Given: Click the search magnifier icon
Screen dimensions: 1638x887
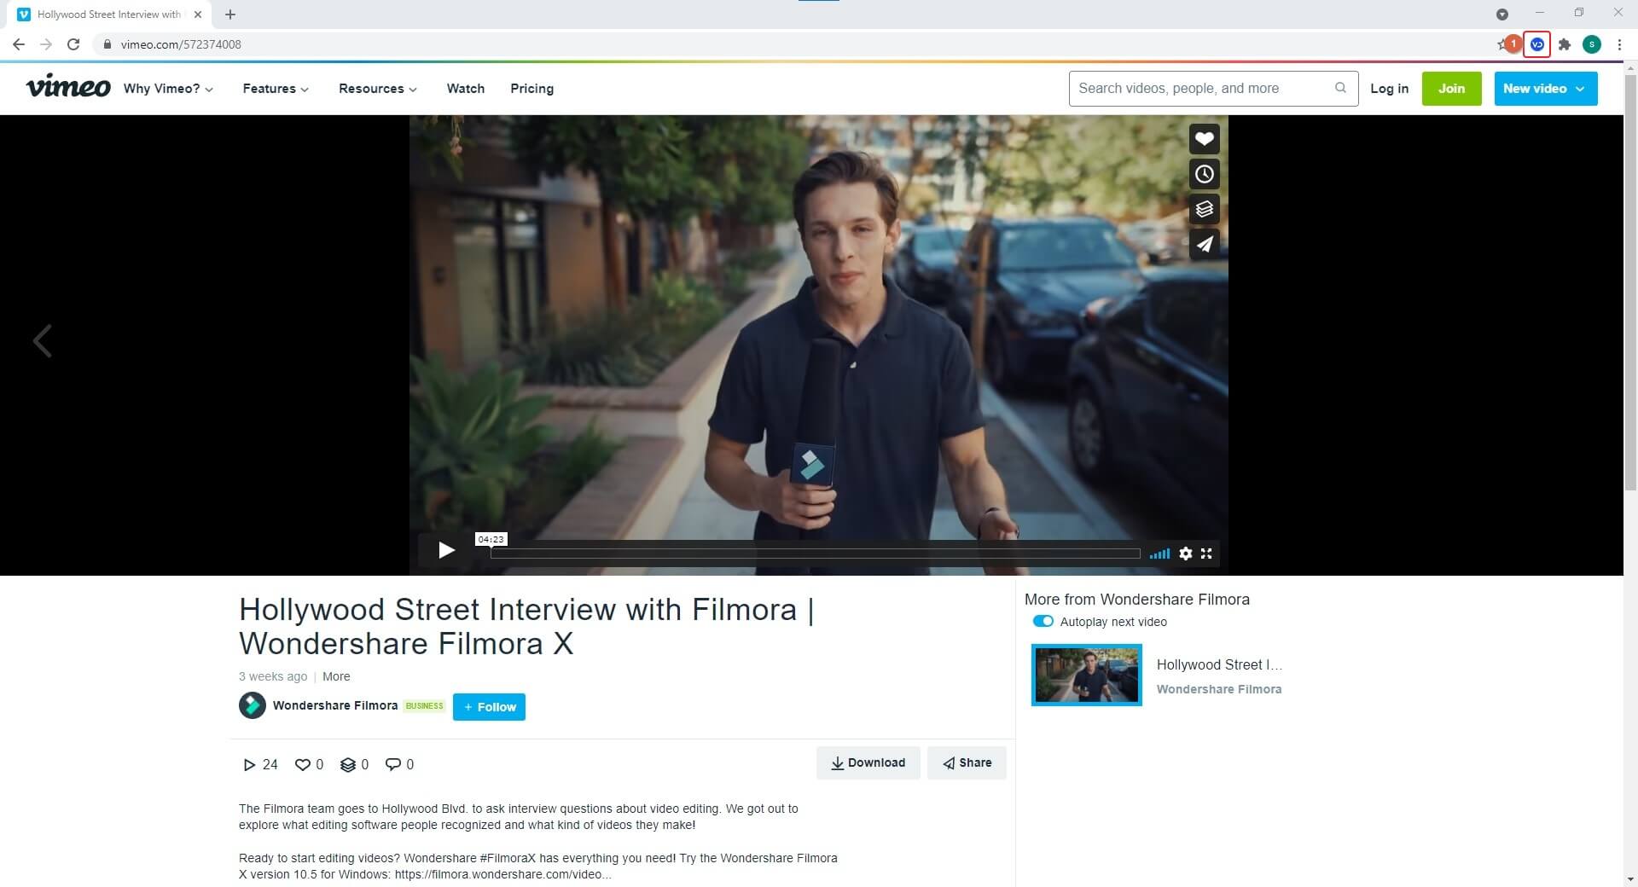Looking at the screenshot, I should coord(1340,88).
